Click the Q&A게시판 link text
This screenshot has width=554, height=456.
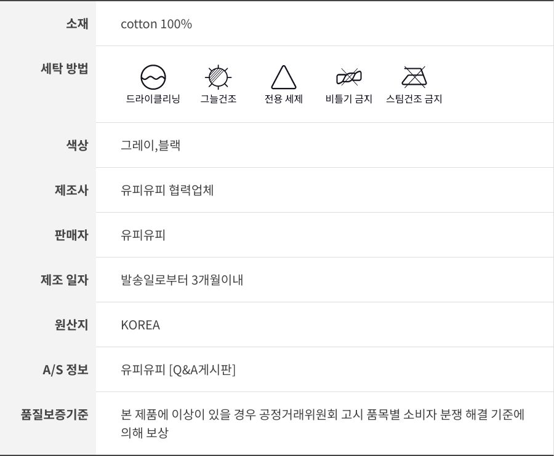202,370
